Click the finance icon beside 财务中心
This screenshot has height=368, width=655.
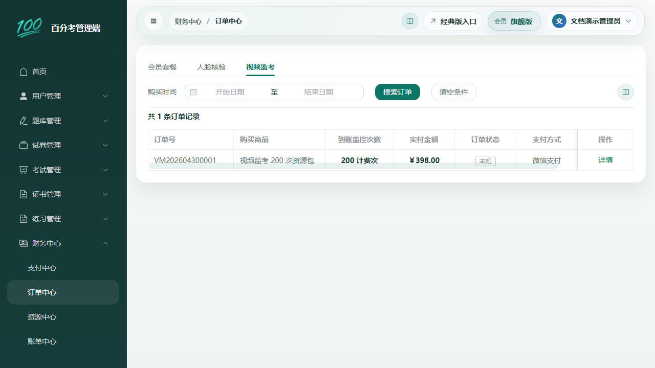tap(24, 243)
